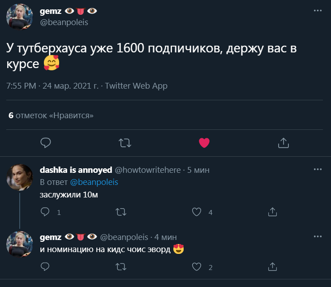
Task: Open more options for the main tweet
Action: 318,10
